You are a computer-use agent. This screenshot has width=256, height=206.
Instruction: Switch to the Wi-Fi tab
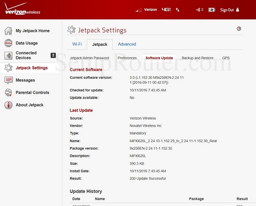click(77, 44)
